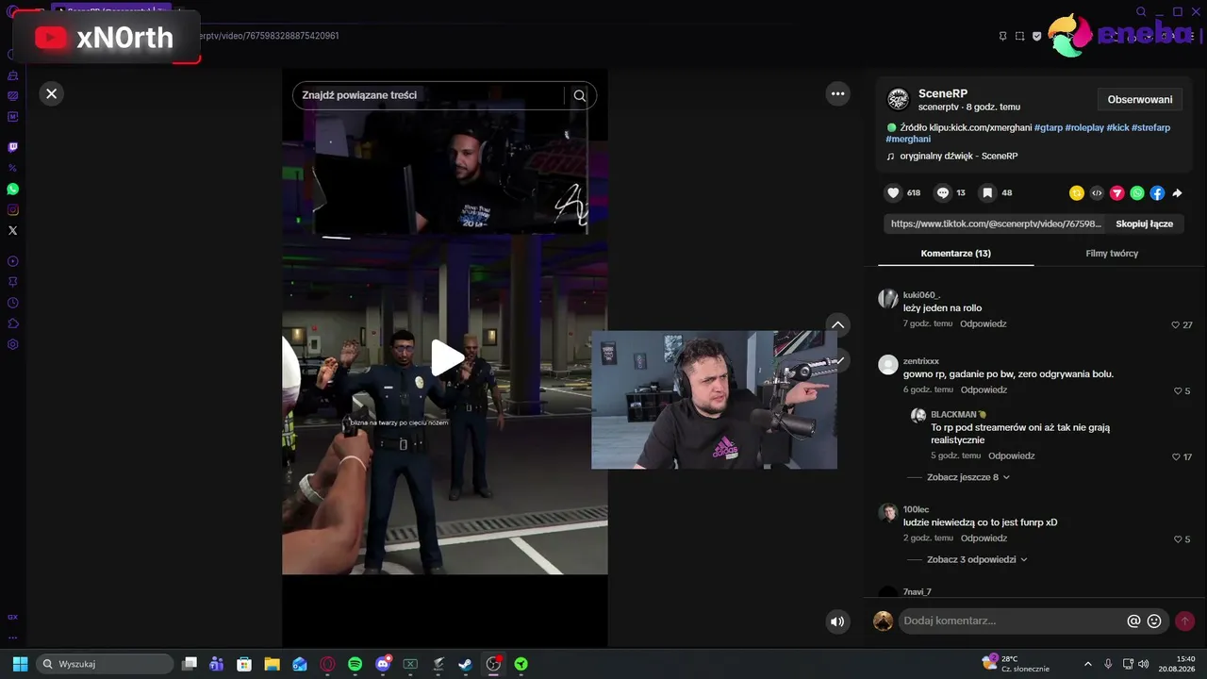Expand 'Zobacz jeszcze 8' replies
Viewport: 1207px width, 679px height.
pyautogui.click(x=968, y=477)
